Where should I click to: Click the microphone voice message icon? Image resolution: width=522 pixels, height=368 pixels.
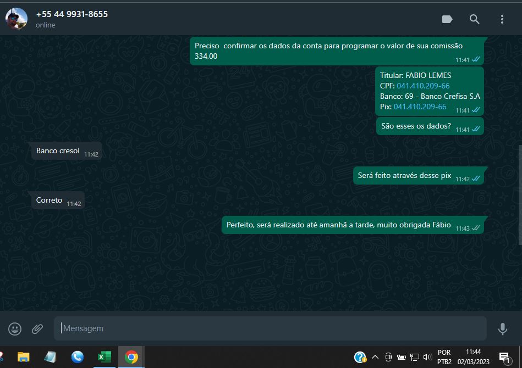coord(502,328)
